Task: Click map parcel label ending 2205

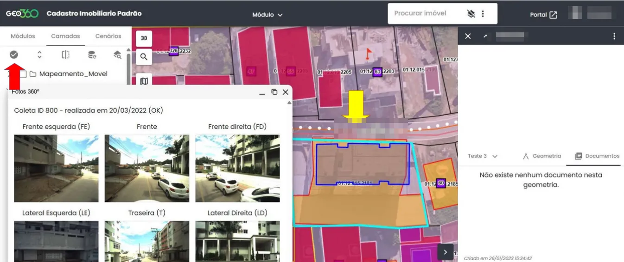Action: pos(334,73)
